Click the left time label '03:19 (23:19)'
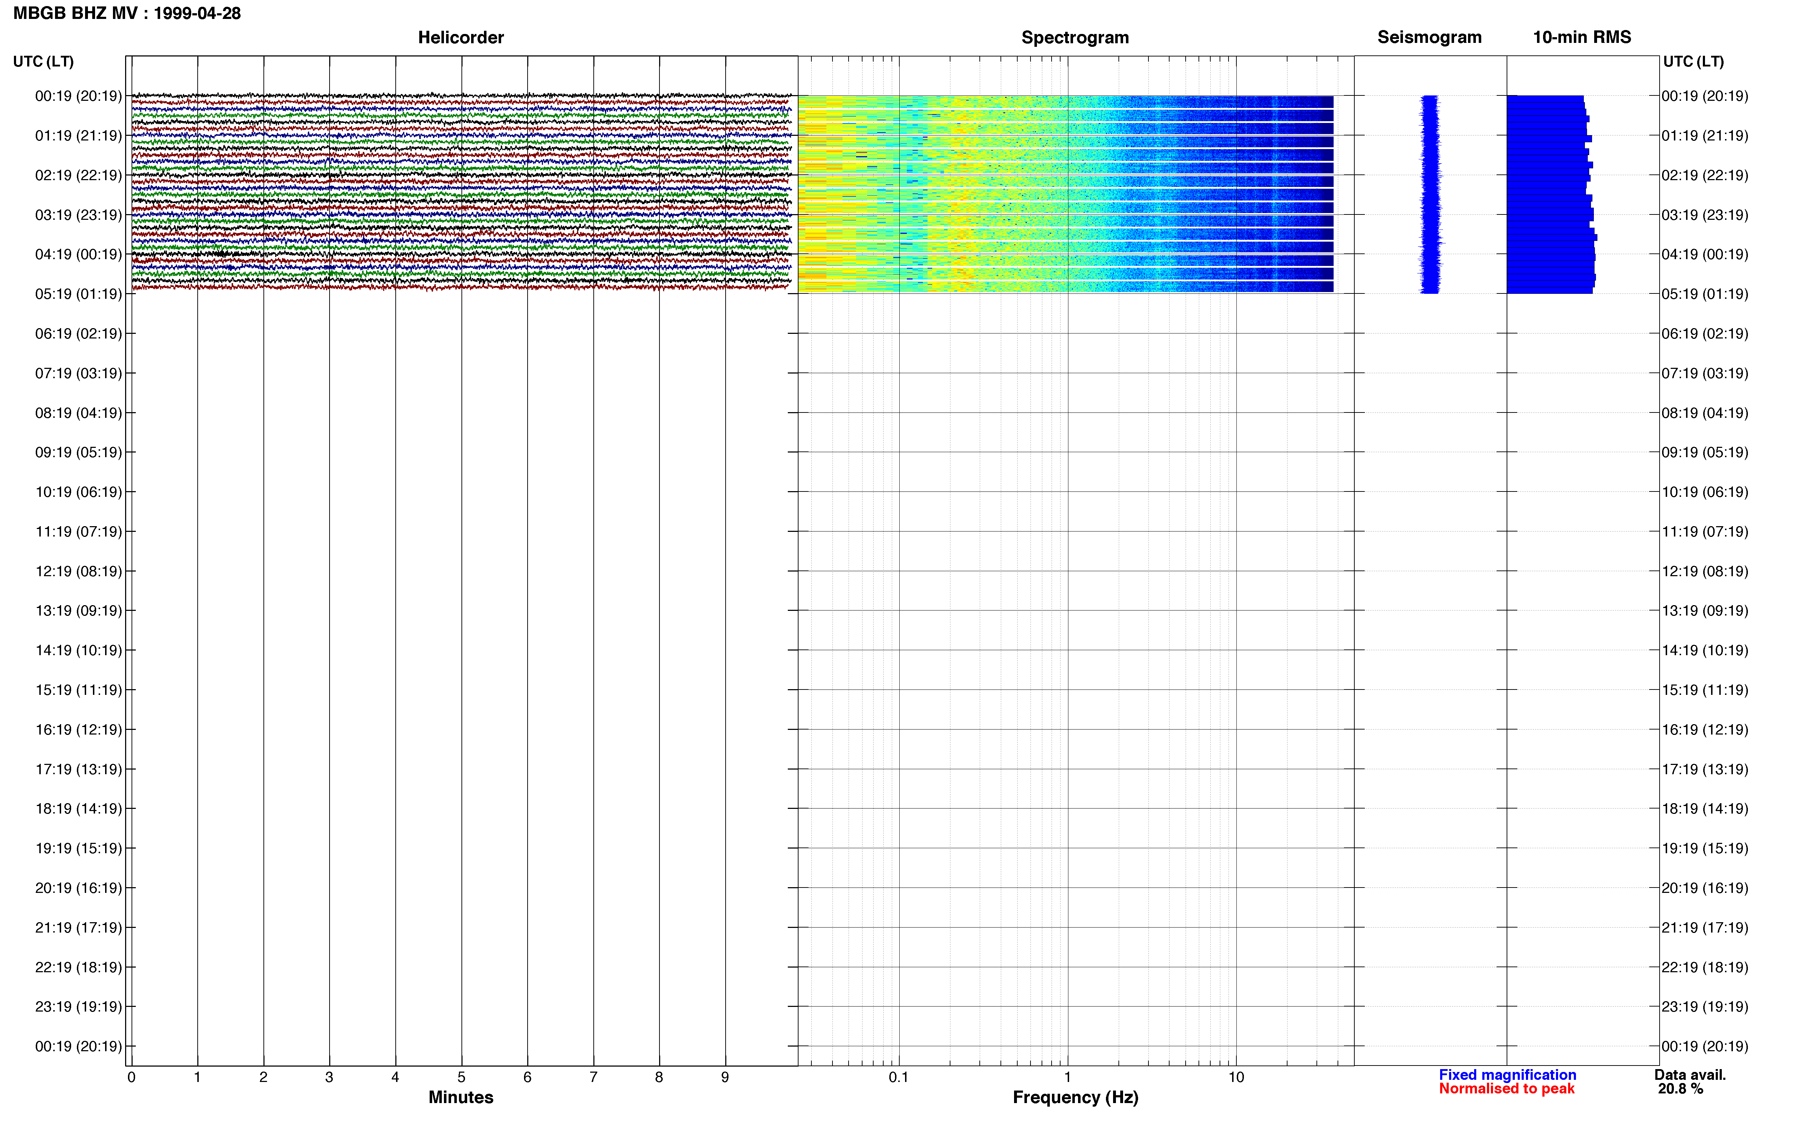The height and width of the screenshot is (1122, 1794). [79, 215]
